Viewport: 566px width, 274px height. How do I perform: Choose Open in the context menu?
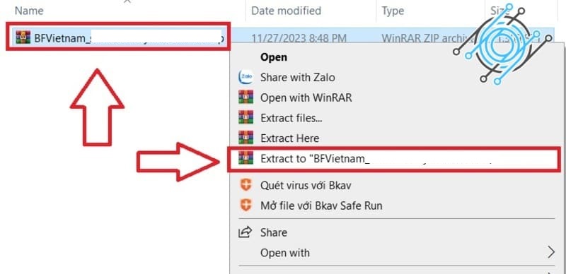click(274, 57)
